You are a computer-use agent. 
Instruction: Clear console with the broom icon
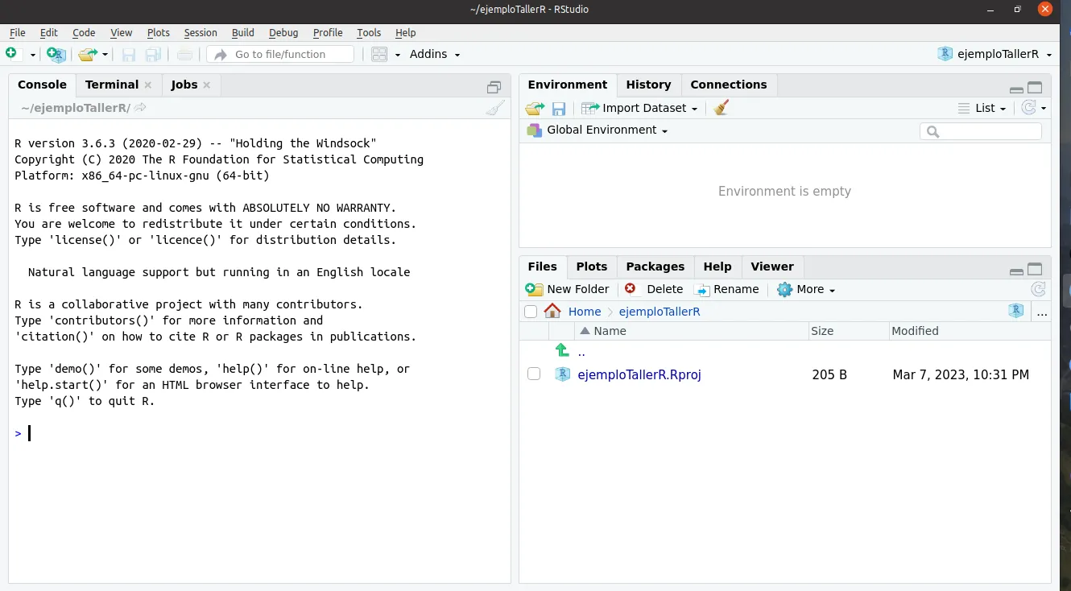(x=495, y=108)
